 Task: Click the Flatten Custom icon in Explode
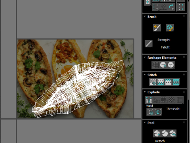(x=180, y=100)
